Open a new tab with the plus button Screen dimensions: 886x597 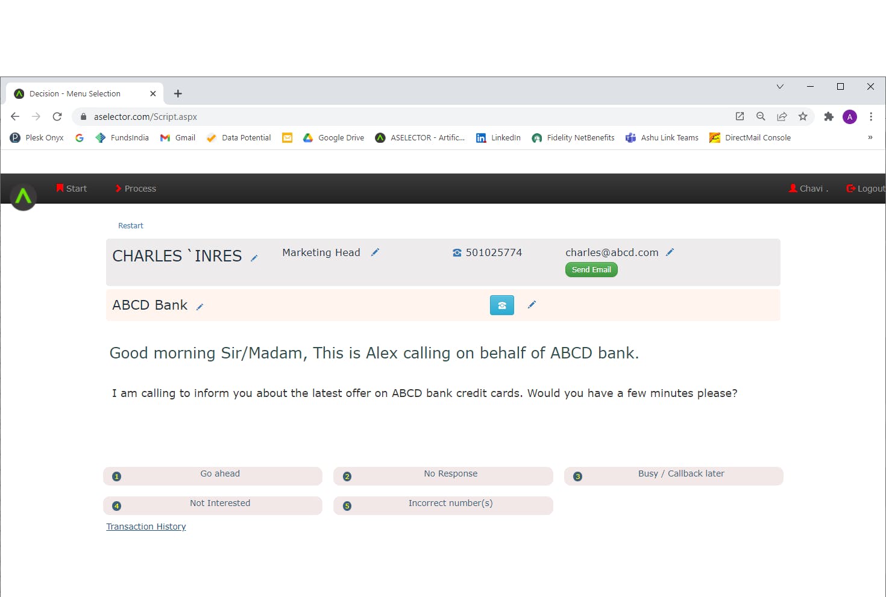(178, 93)
